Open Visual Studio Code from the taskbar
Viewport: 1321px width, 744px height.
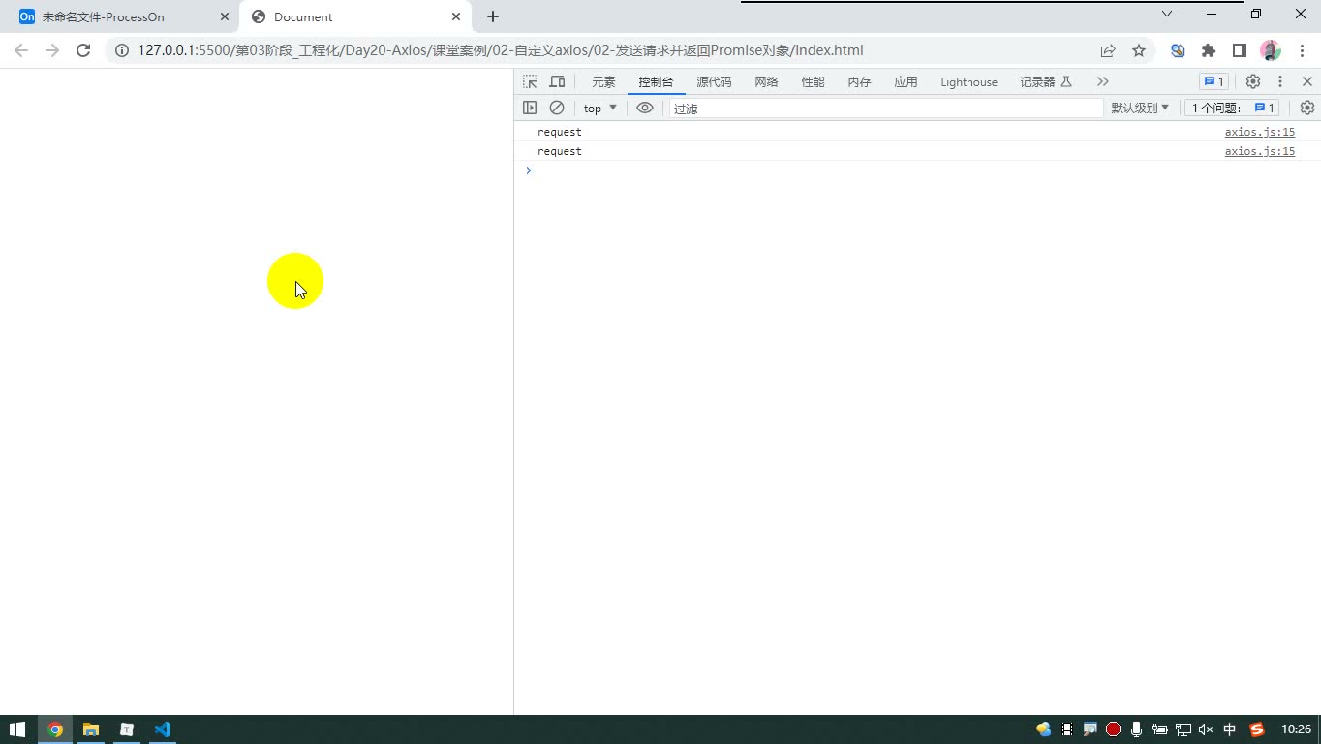(163, 729)
